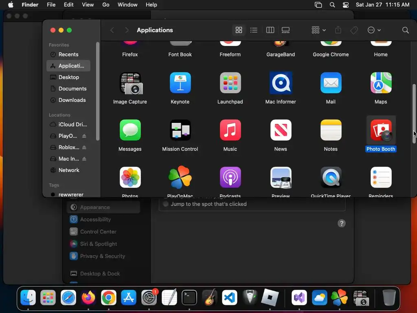417x313 pixels.
Task: Select the Mail app icon
Action: click(331, 83)
